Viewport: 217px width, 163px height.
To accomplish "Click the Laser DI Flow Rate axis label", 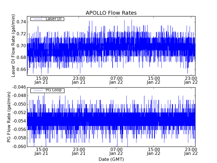I will click(x=13, y=46).
